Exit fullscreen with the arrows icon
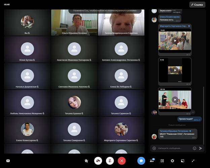210x168 pixels. pyautogui.click(x=193, y=161)
